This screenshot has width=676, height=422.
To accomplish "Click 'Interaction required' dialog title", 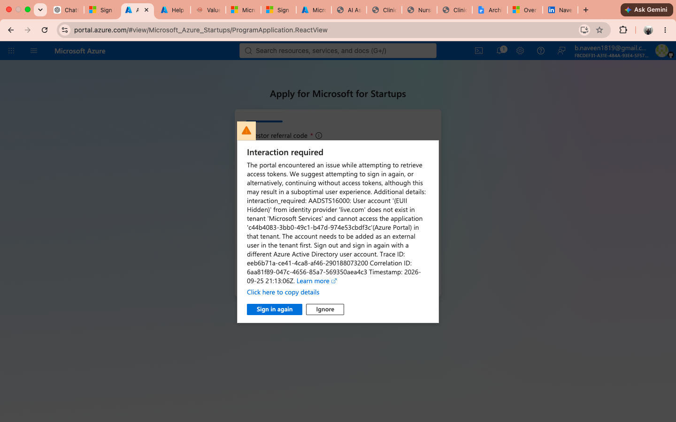I will pyautogui.click(x=285, y=152).
